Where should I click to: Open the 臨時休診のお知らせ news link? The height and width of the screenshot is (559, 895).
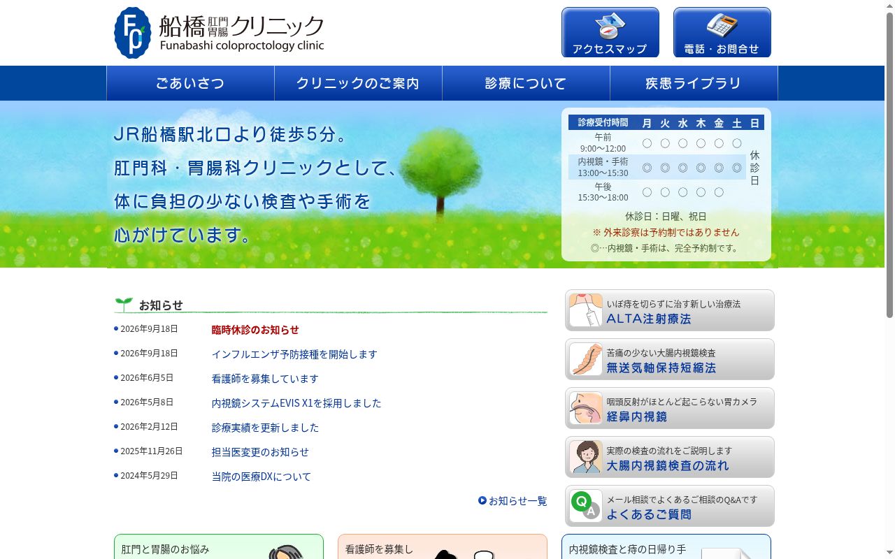pyautogui.click(x=255, y=330)
